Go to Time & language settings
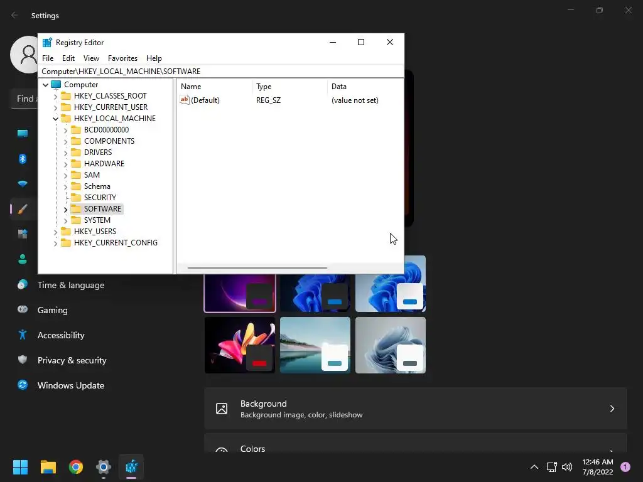This screenshot has height=482, width=643. click(x=71, y=285)
